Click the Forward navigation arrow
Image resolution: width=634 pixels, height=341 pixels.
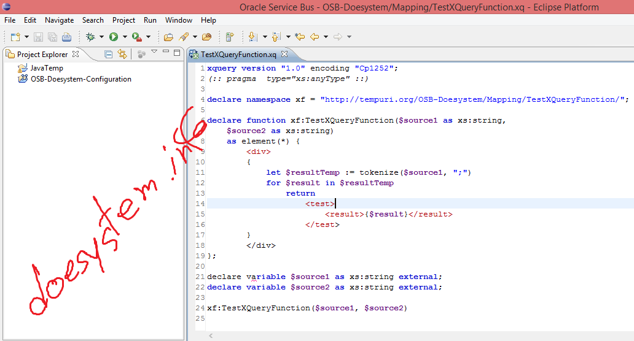pos(338,37)
